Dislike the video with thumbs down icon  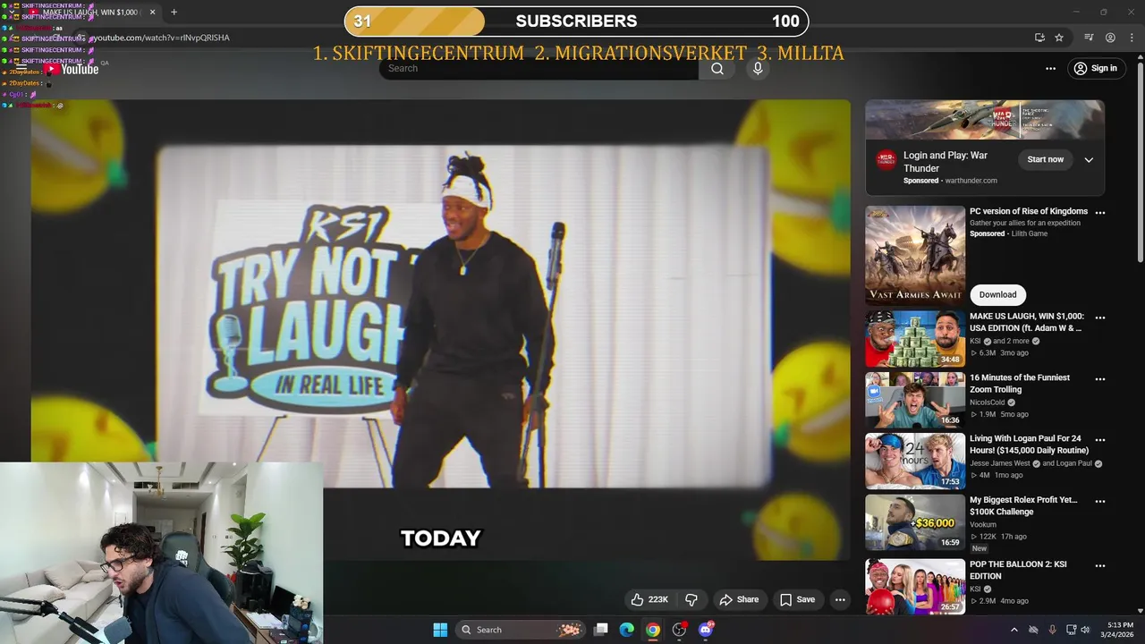coord(691,599)
